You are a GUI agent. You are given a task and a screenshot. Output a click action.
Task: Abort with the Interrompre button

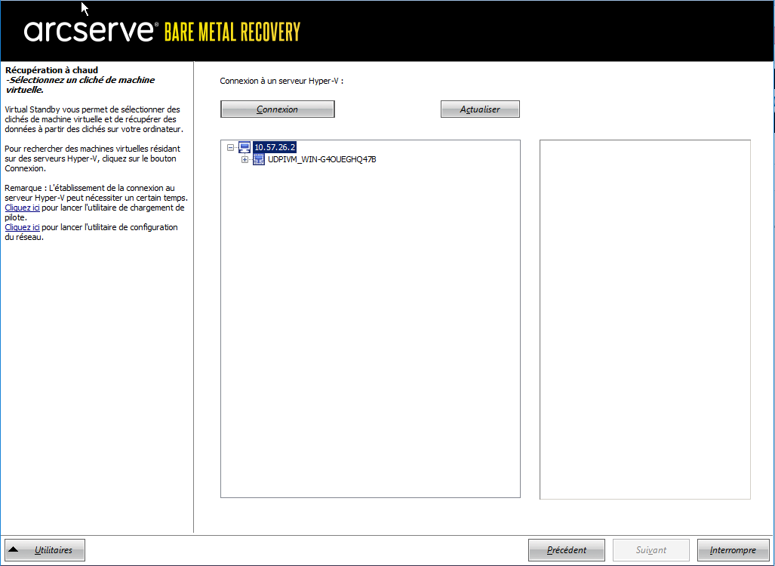click(x=733, y=549)
